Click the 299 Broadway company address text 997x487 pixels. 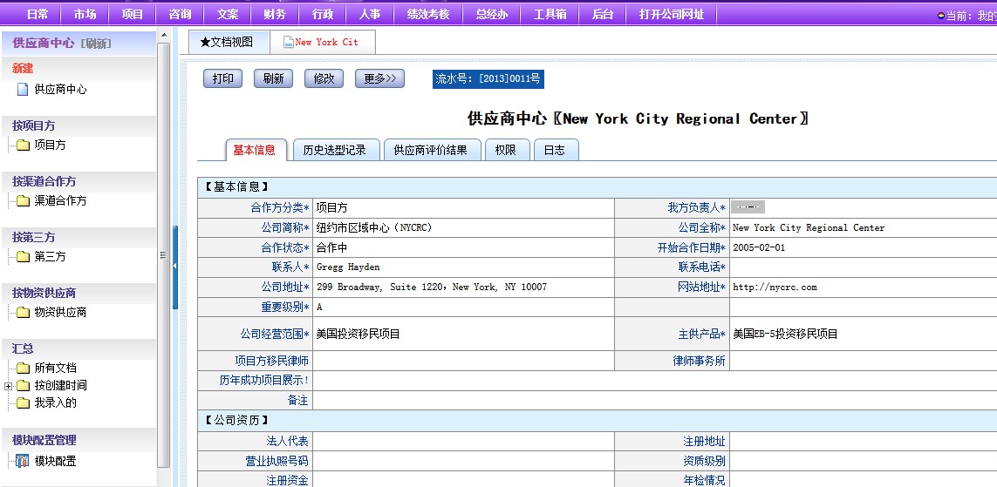pyautogui.click(x=431, y=287)
